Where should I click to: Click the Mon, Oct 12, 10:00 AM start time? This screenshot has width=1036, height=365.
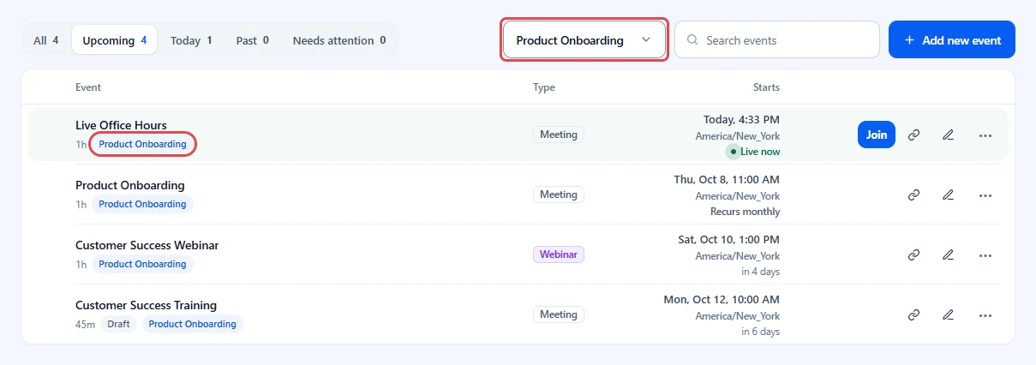coord(722,299)
